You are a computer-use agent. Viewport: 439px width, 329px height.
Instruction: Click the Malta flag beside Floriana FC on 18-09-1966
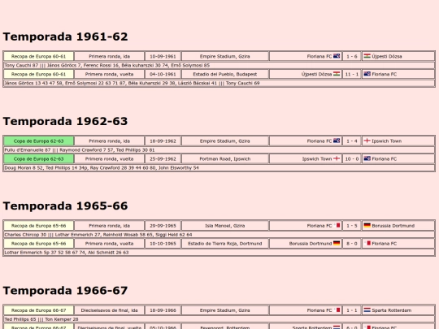coord(337,310)
